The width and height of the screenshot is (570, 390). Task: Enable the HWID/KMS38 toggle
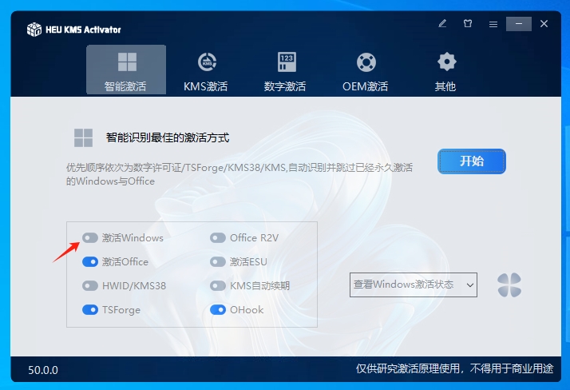coord(90,286)
